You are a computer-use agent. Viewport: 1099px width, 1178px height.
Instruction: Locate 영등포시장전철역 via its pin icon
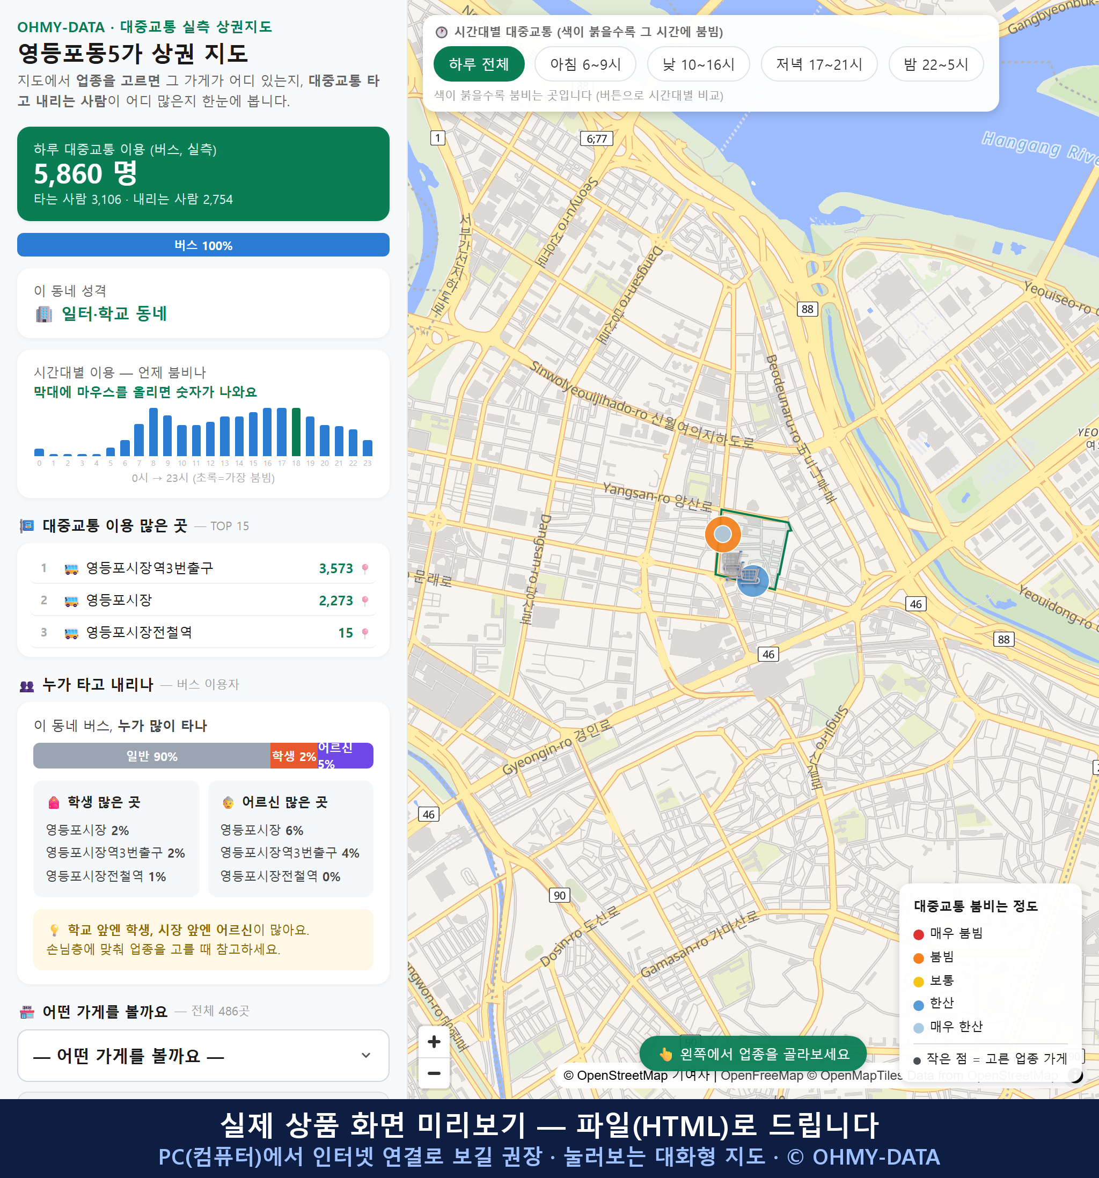365,633
